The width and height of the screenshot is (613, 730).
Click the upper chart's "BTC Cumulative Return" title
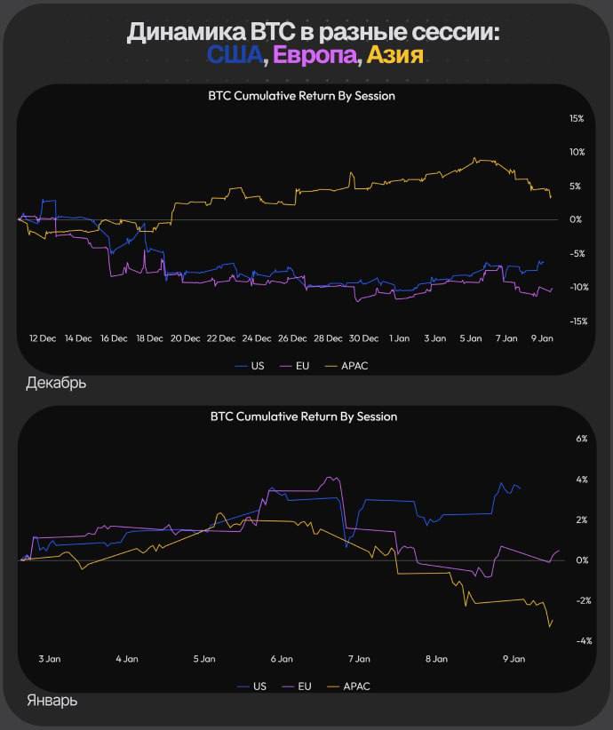coord(301,96)
